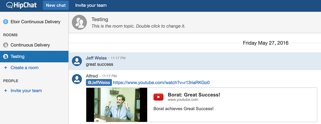Click the ROOMS section heading
321x124 pixels.
tap(10, 35)
